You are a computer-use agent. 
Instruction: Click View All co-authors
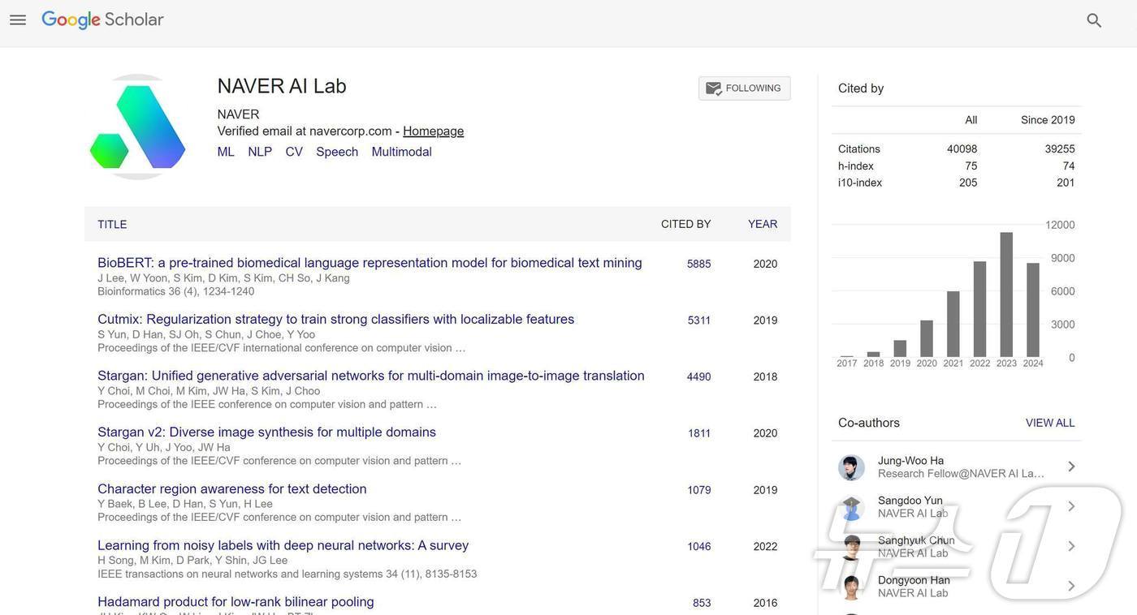point(1050,423)
